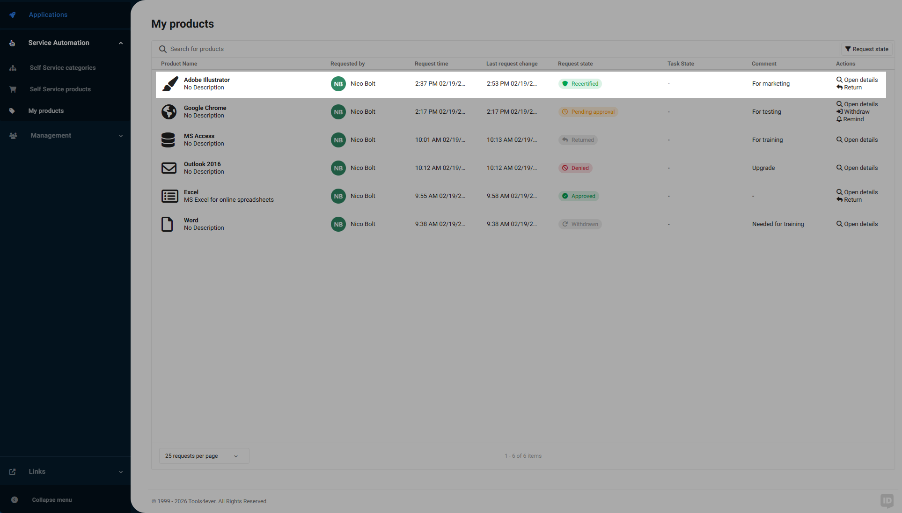Open the Applications rocket icon in sidebar
Viewport: 902px width, 513px height.
click(x=12, y=15)
